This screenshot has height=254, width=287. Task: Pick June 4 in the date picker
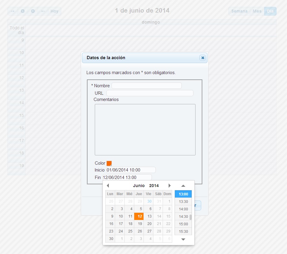[x=129, y=209]
